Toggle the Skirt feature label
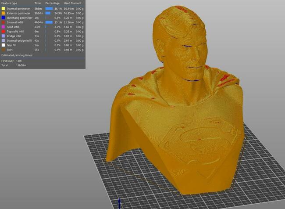285x209 pixels. [10, 50]
